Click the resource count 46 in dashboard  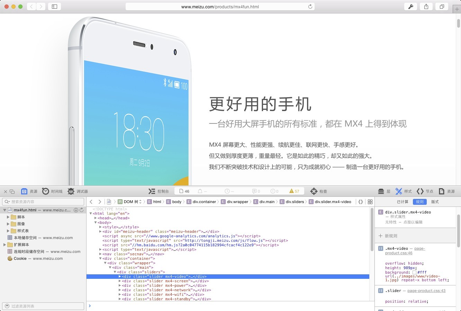coord(184,191)
